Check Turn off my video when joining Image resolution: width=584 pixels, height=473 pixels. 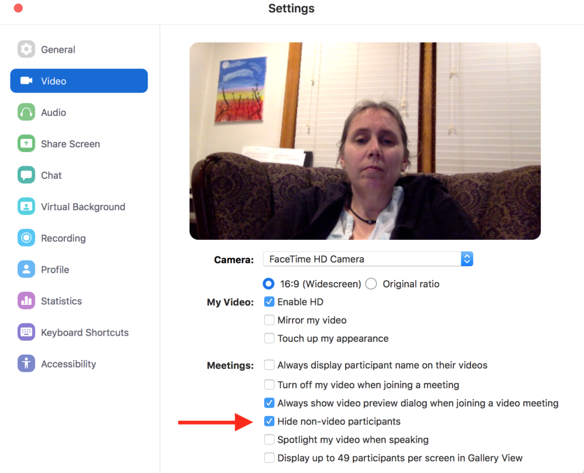point(269,385)
